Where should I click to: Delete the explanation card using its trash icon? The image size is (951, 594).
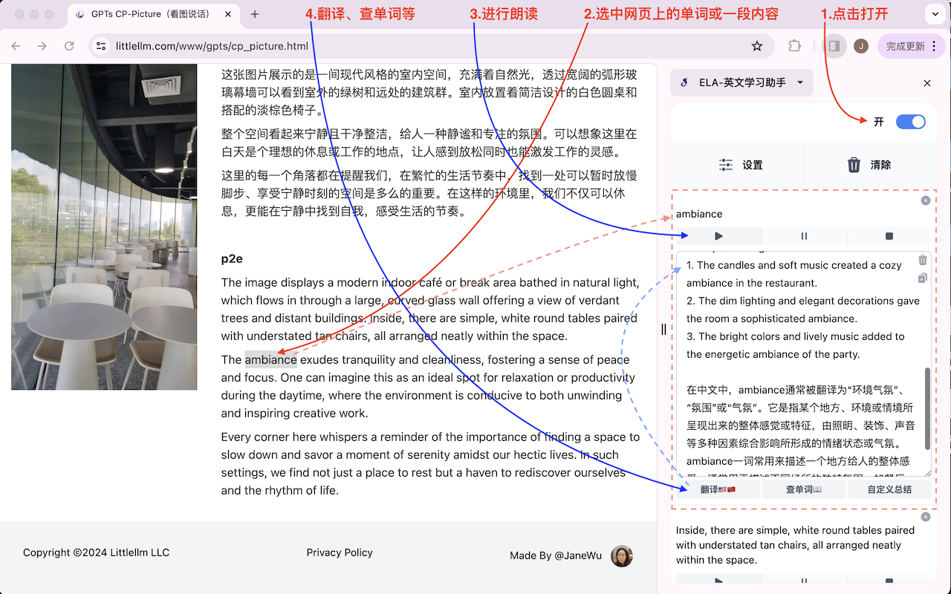click(x=922, y=260)
